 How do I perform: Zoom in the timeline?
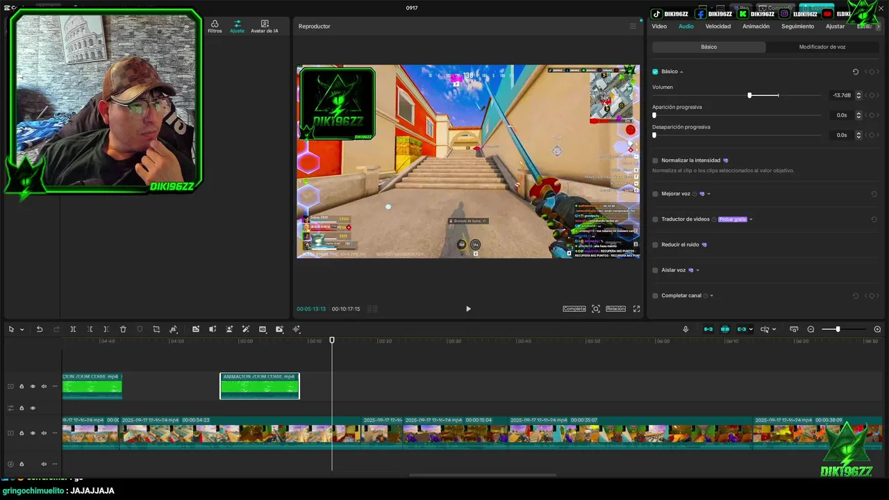tap(877, 329)
